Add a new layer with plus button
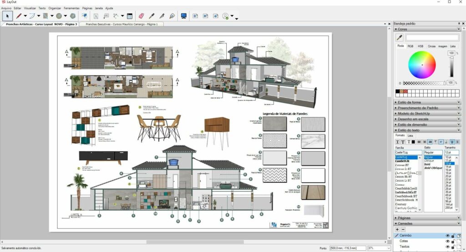 [x=397, y=229]
